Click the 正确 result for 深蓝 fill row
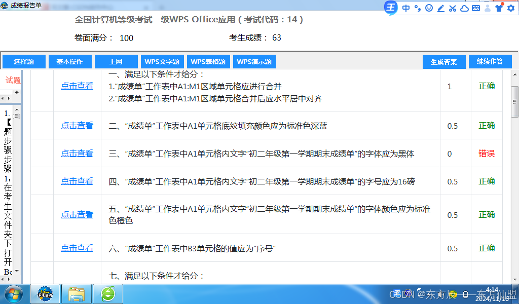The height and width of the screenshot is (304, 519). pyautogui.click(x=487, y=125)
